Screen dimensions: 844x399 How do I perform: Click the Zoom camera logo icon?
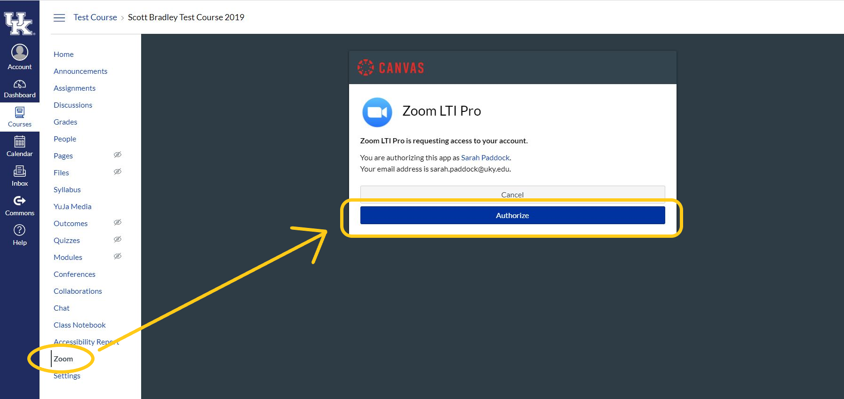tap(377, 112)
